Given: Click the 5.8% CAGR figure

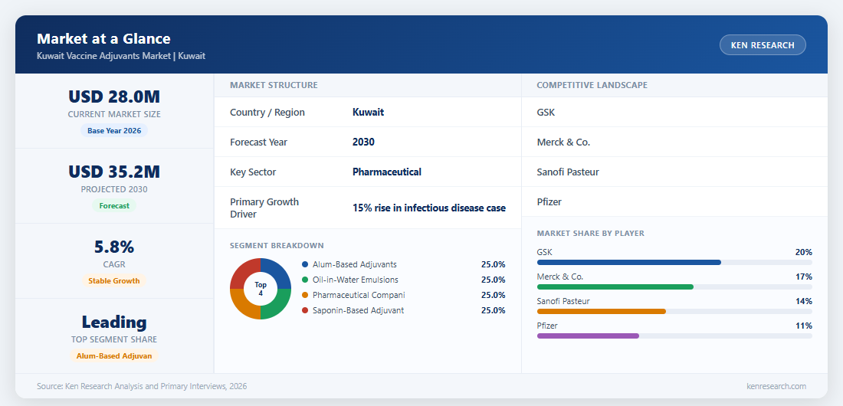Looking at the screenshot, I should pos(114,247).
